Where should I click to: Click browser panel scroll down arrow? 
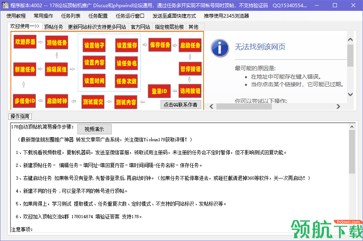coord(350,94)
